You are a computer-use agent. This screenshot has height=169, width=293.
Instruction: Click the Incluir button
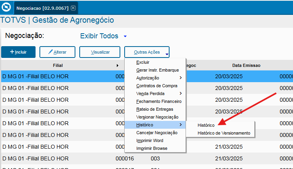tap(18, 52)
